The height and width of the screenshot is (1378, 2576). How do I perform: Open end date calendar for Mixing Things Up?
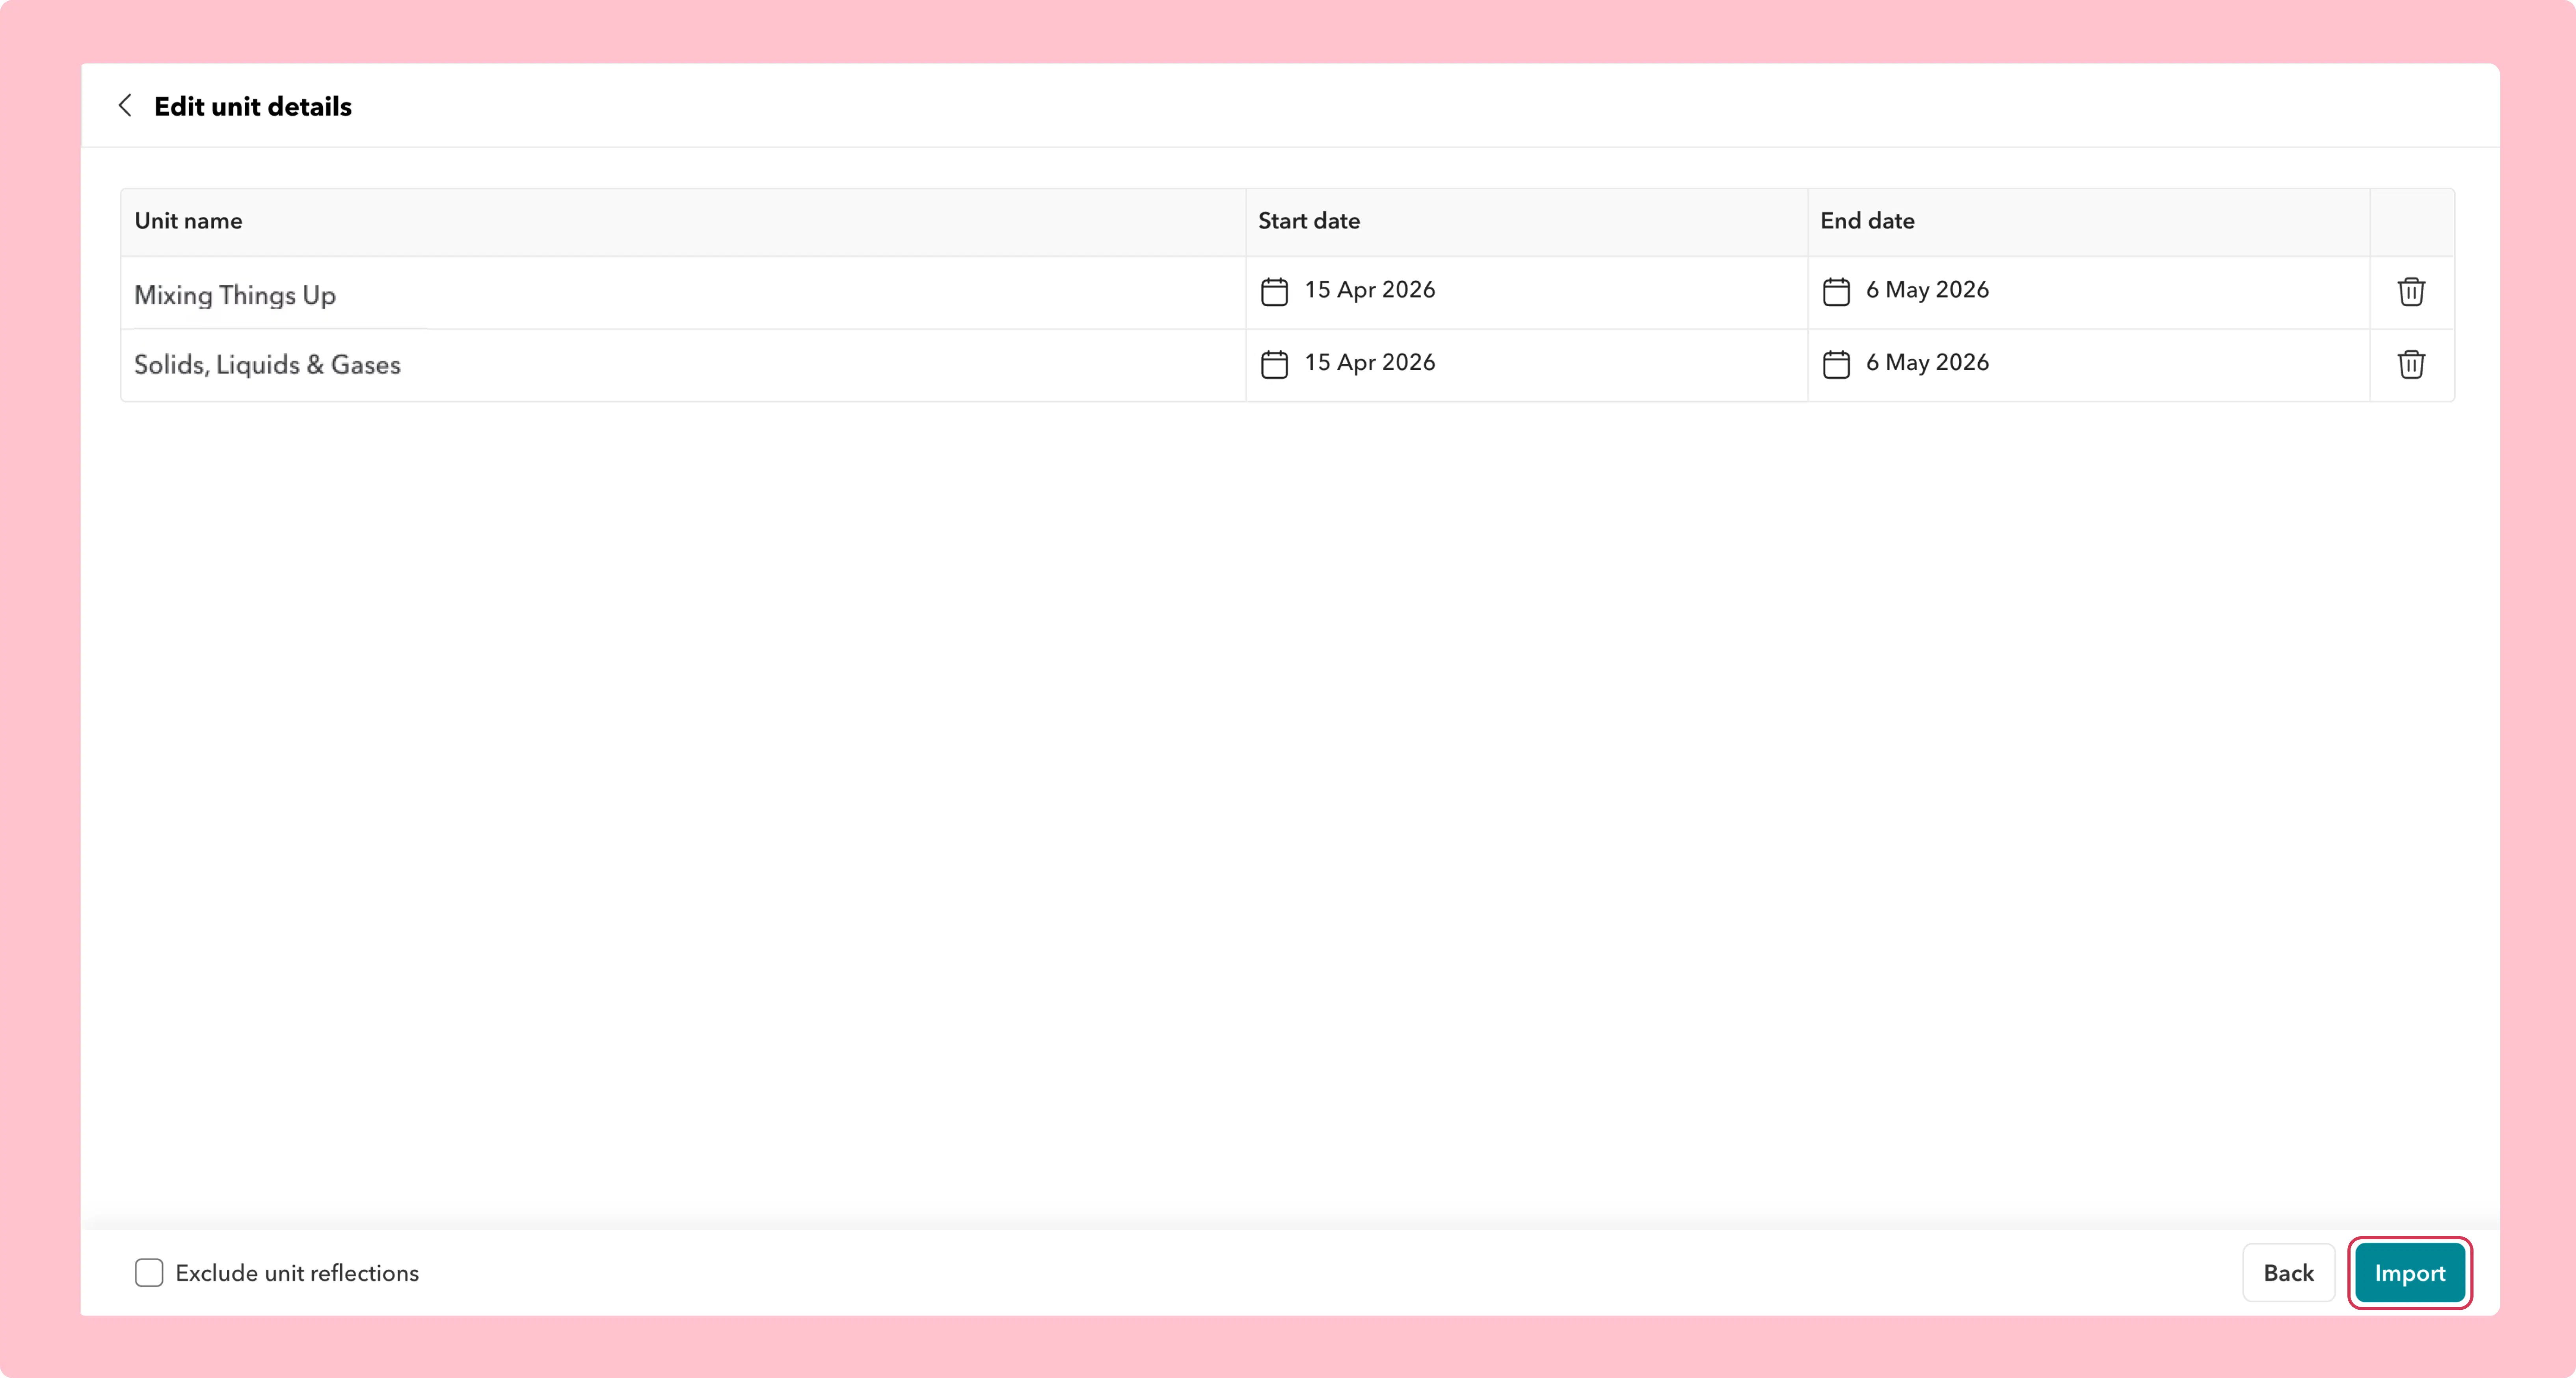click(x=1836, y=292)
